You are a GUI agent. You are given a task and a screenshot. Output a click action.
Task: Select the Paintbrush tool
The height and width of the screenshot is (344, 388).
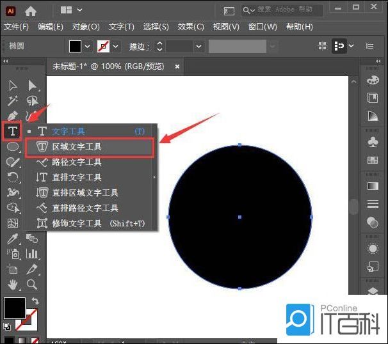(13, 162)
